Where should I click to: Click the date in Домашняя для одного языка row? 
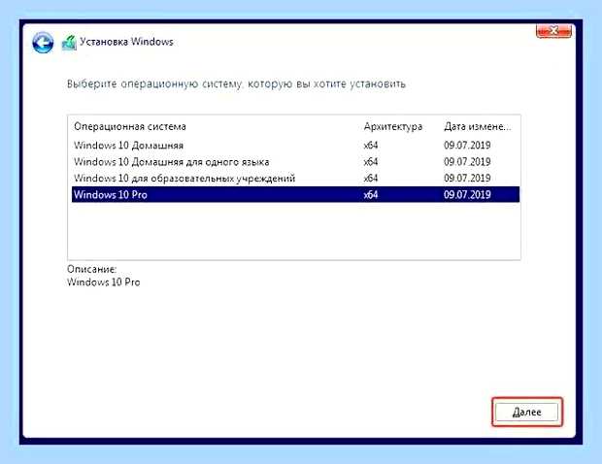(x=467, y=162)
